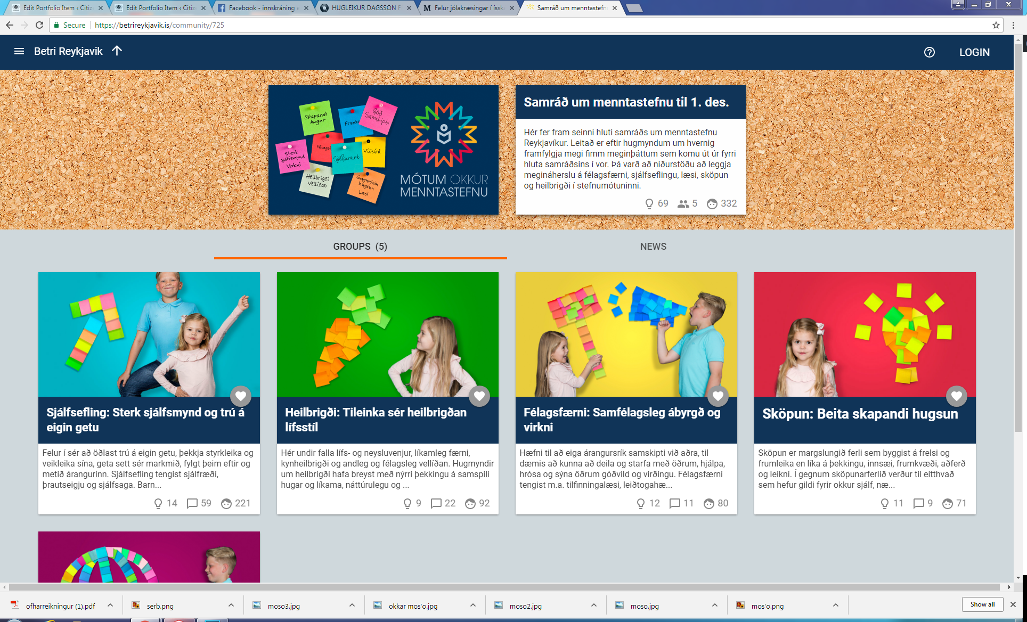
Task: Click Show all downloads button
Action: pyautogui.click(x=982, y=604)
